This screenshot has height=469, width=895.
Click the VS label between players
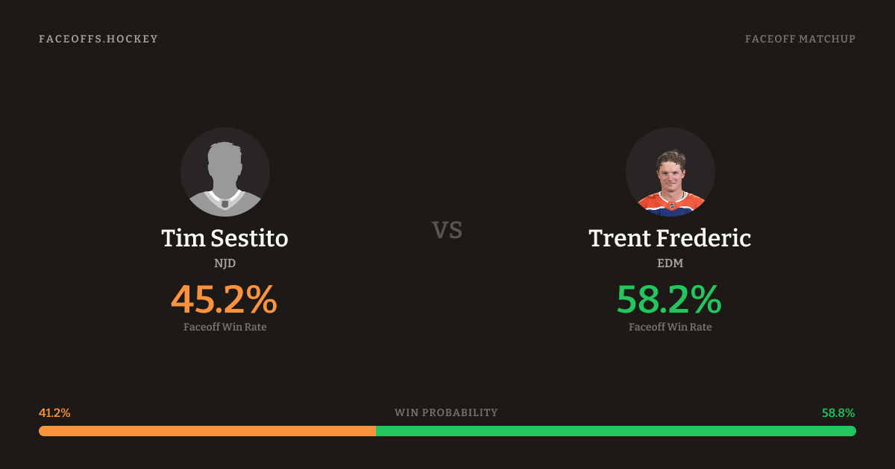447,230
